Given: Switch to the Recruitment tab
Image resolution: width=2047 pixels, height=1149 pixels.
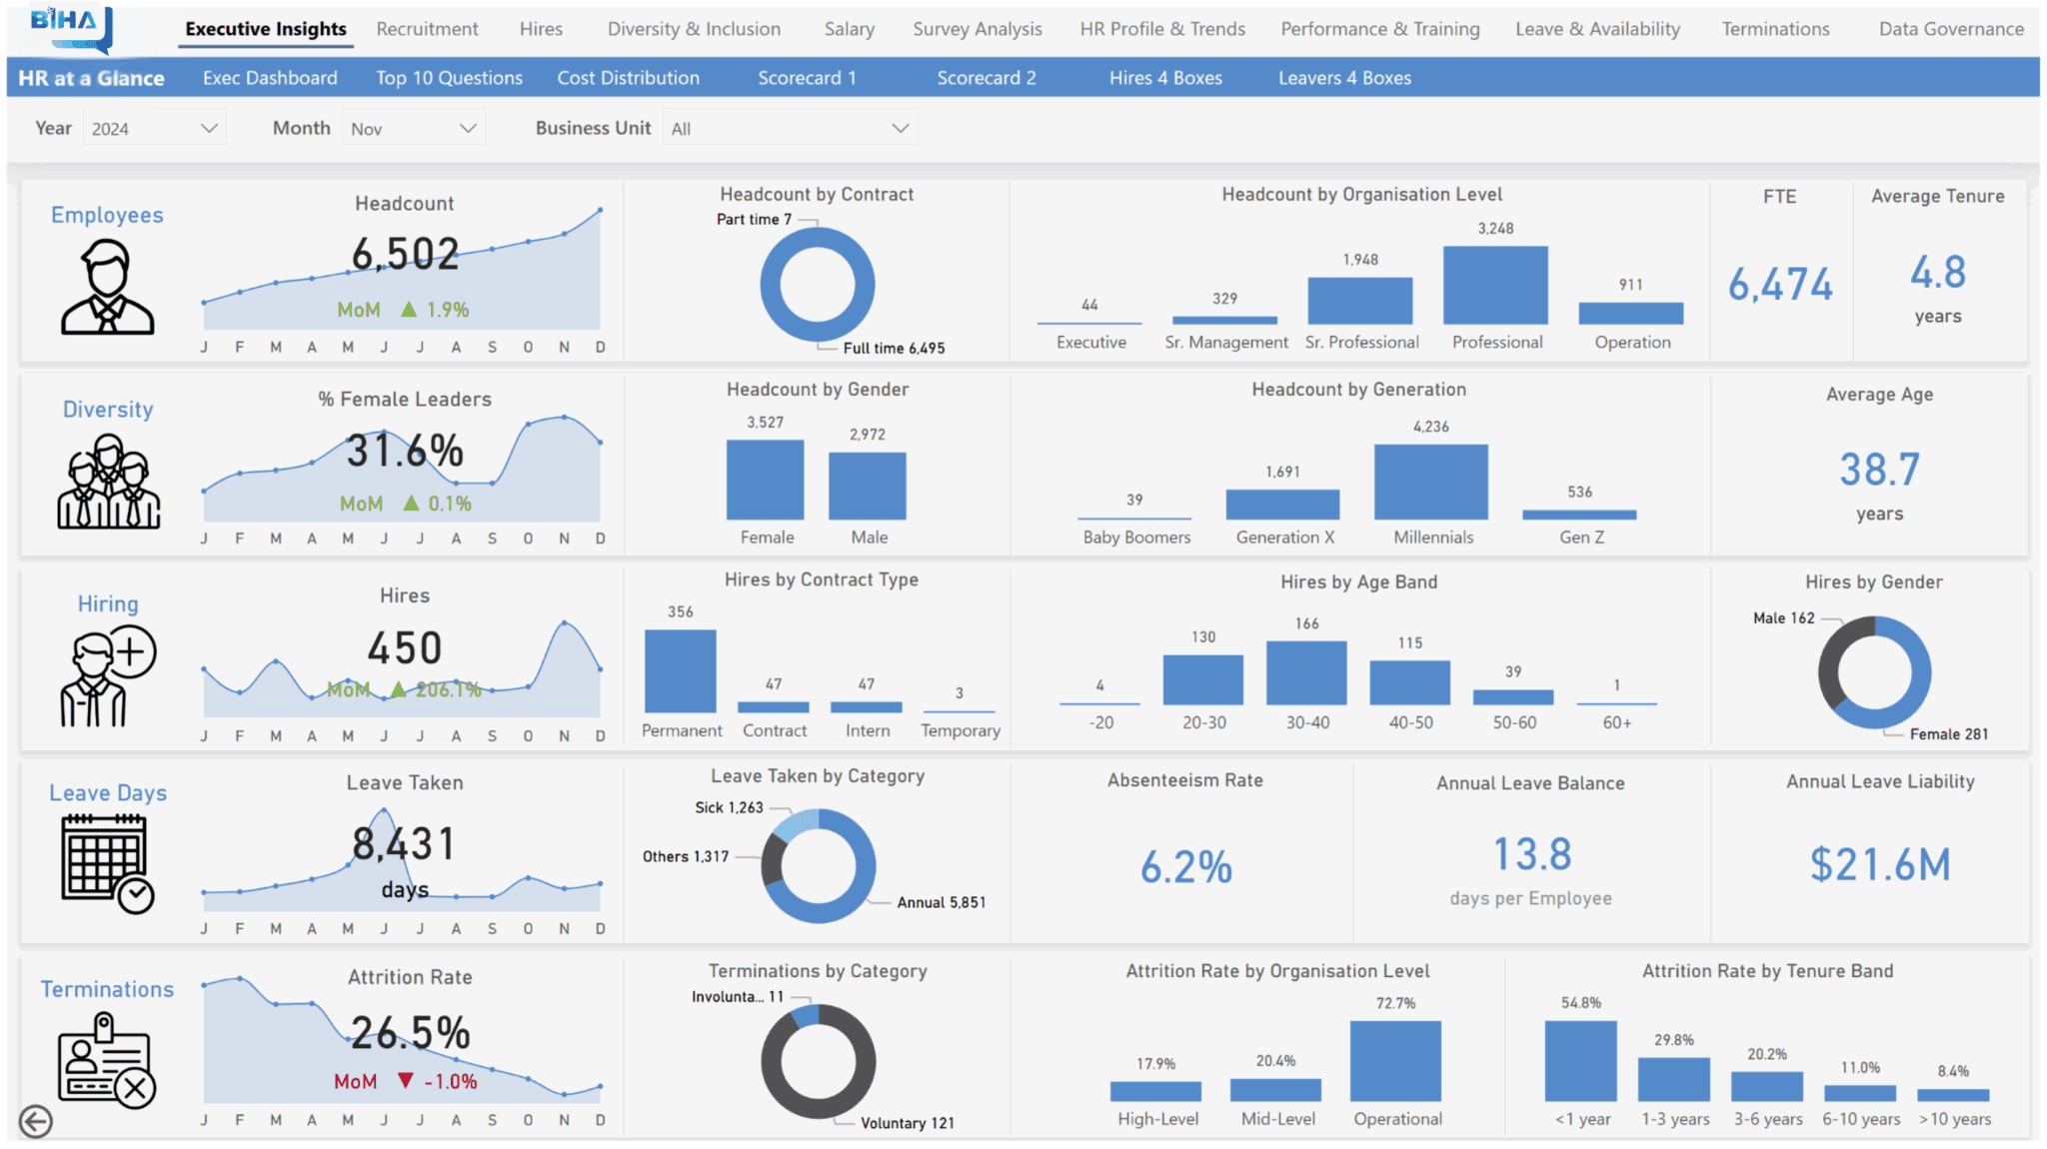Looking at the screenshot, I should coord(427,29).
